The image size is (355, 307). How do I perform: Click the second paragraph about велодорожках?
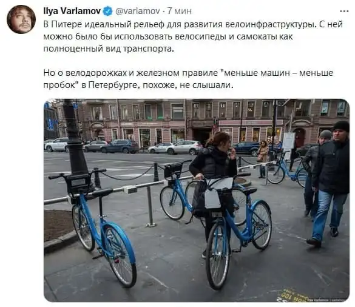pos(188,79)
